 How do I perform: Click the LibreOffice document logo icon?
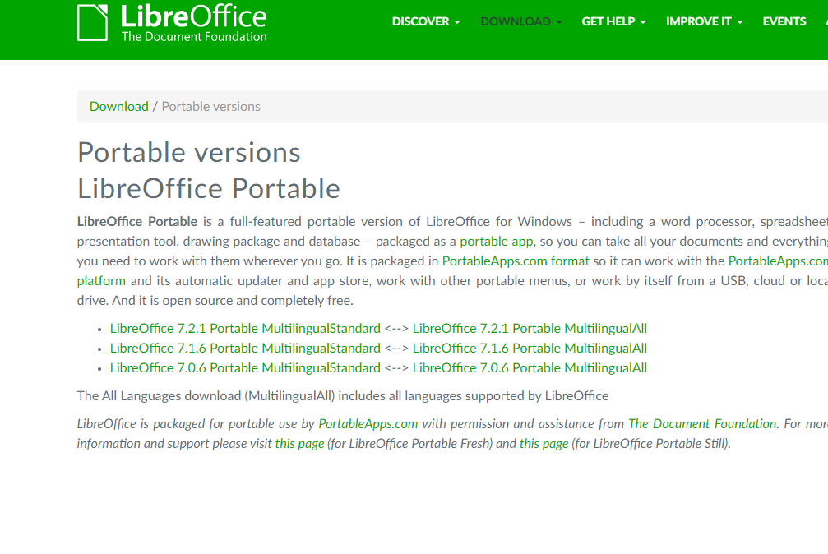[x=92, y=23]
